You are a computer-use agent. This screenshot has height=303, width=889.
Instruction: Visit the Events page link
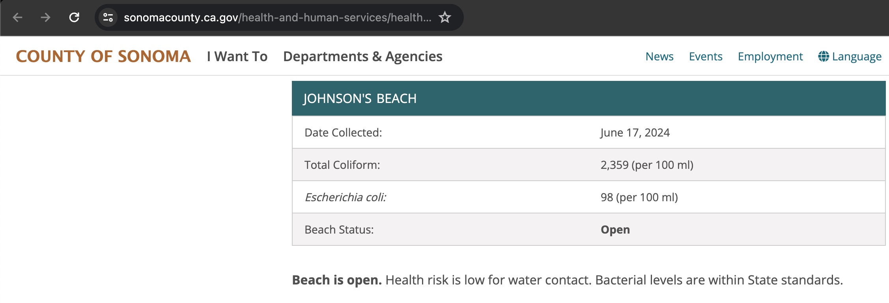click(706, 56)
